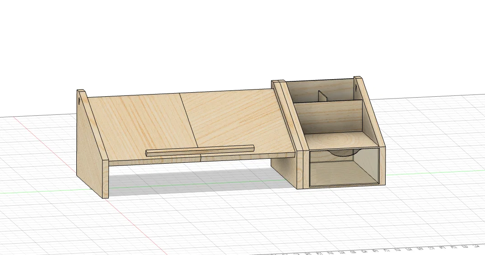Select the translucent drawer front
Image resolution: width=485 pixels, height=255 pixels.
[344, 167]
